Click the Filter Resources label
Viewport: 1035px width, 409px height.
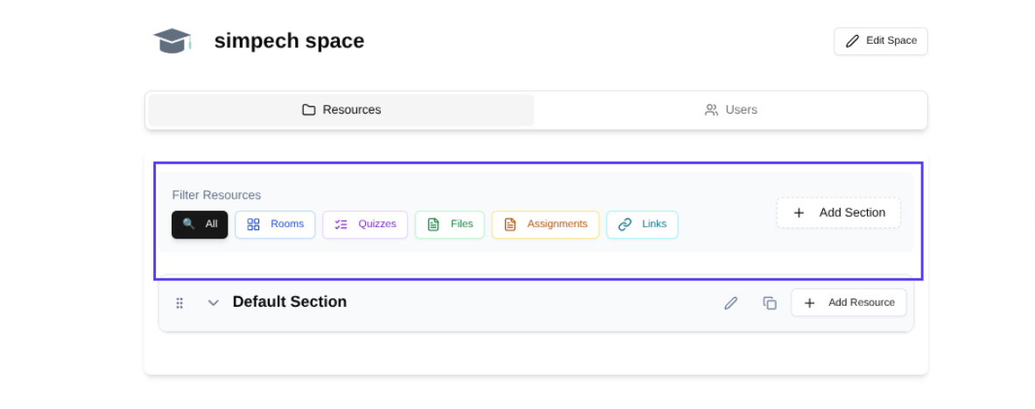click(216, 195)
